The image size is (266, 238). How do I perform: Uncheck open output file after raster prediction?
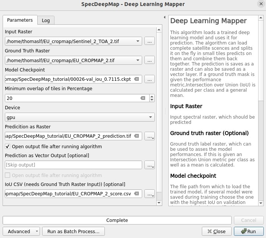click(7, 146)
